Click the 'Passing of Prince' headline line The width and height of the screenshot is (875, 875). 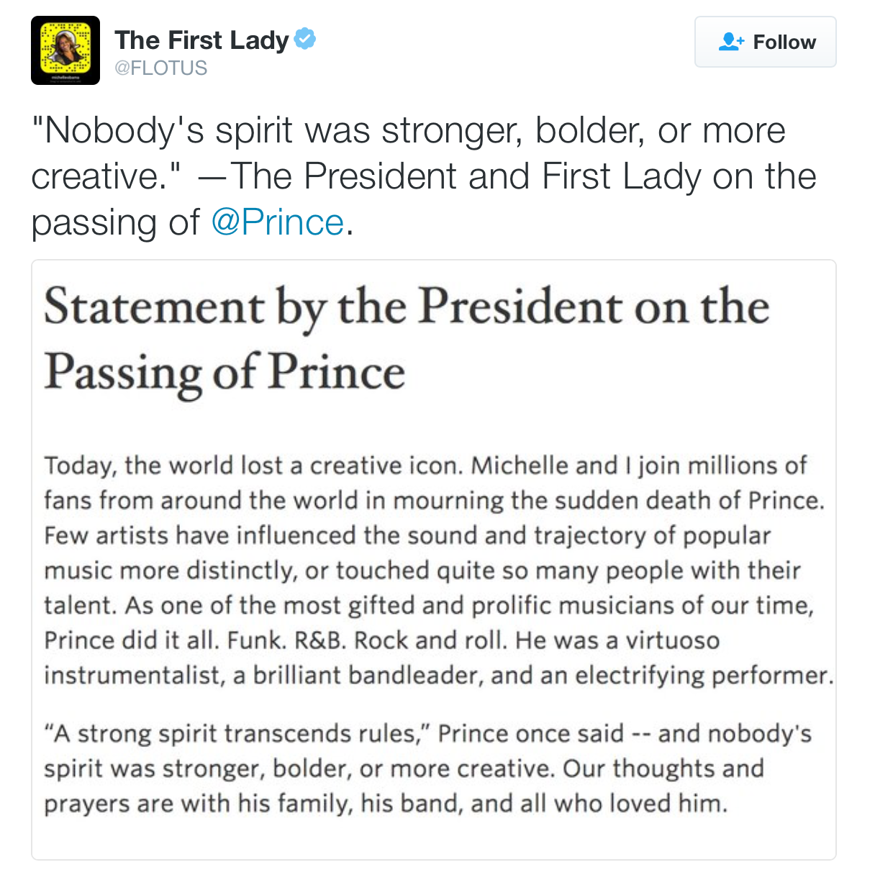click(x=225, y=372)
